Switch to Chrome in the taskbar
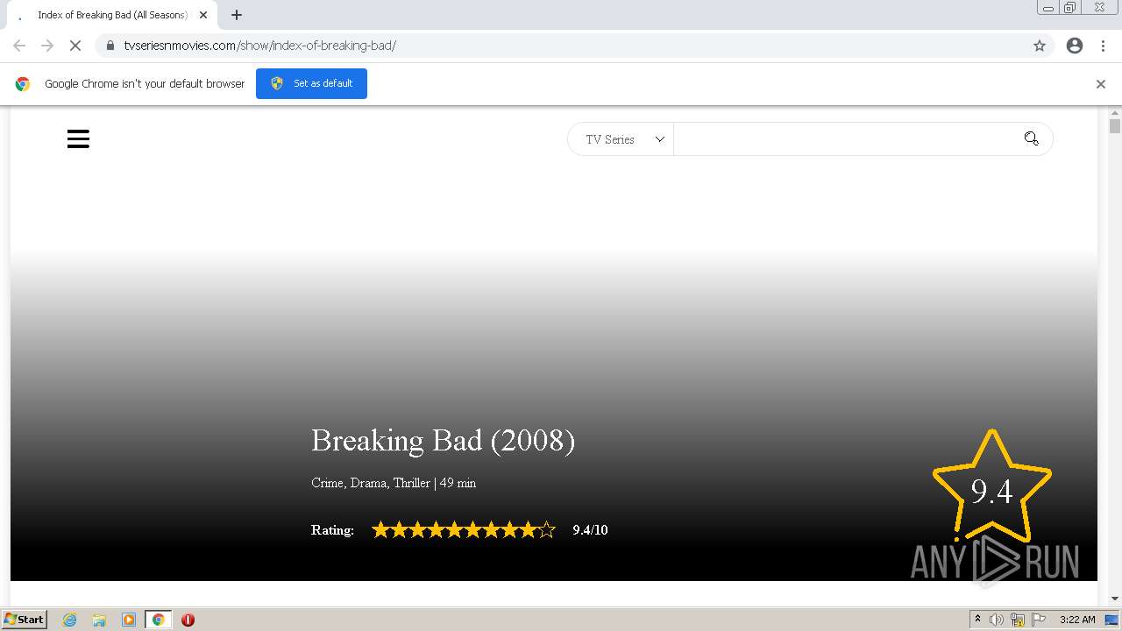Image resolution: width=1122 pixels, height=631 pixels. (158, 620)
